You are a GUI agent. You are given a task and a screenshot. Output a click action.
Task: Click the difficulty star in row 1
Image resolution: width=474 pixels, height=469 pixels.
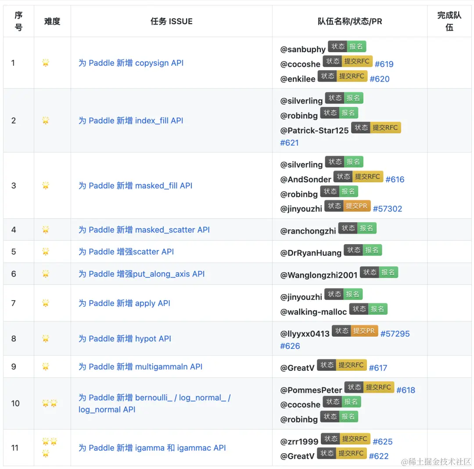[x=46, y=63]
